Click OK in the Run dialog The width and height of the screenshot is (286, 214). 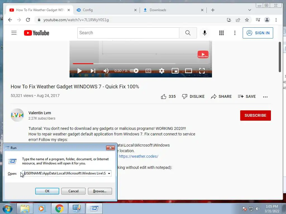[47, 191]
